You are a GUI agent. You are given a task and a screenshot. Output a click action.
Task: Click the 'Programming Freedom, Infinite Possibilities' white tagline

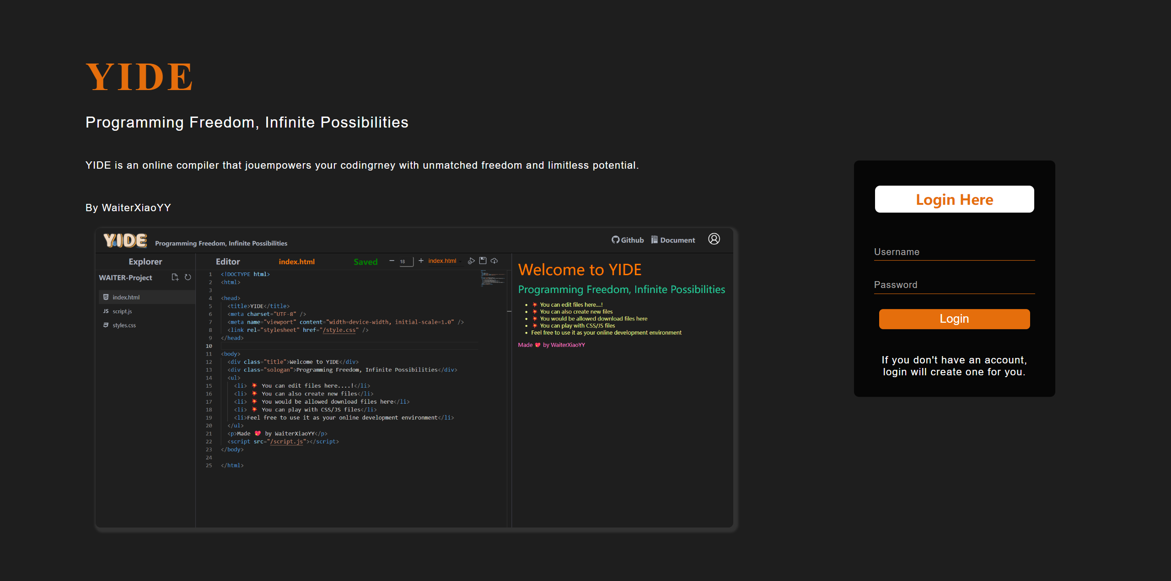tap(247, 122)
